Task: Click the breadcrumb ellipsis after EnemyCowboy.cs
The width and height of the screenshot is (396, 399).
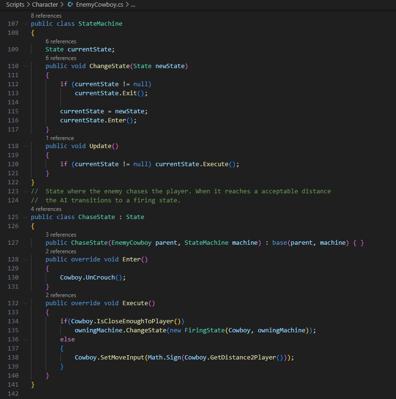Action: click(x=133, y=5)
